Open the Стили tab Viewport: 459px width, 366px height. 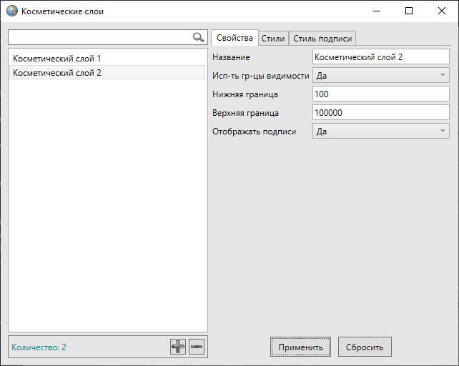(273, 39)
